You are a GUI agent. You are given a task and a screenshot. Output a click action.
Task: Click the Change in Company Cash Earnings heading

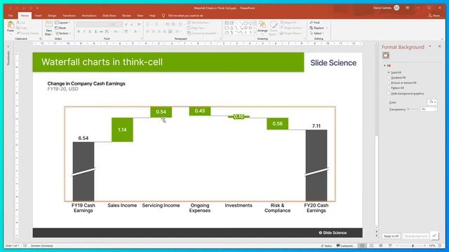point(86,83)
